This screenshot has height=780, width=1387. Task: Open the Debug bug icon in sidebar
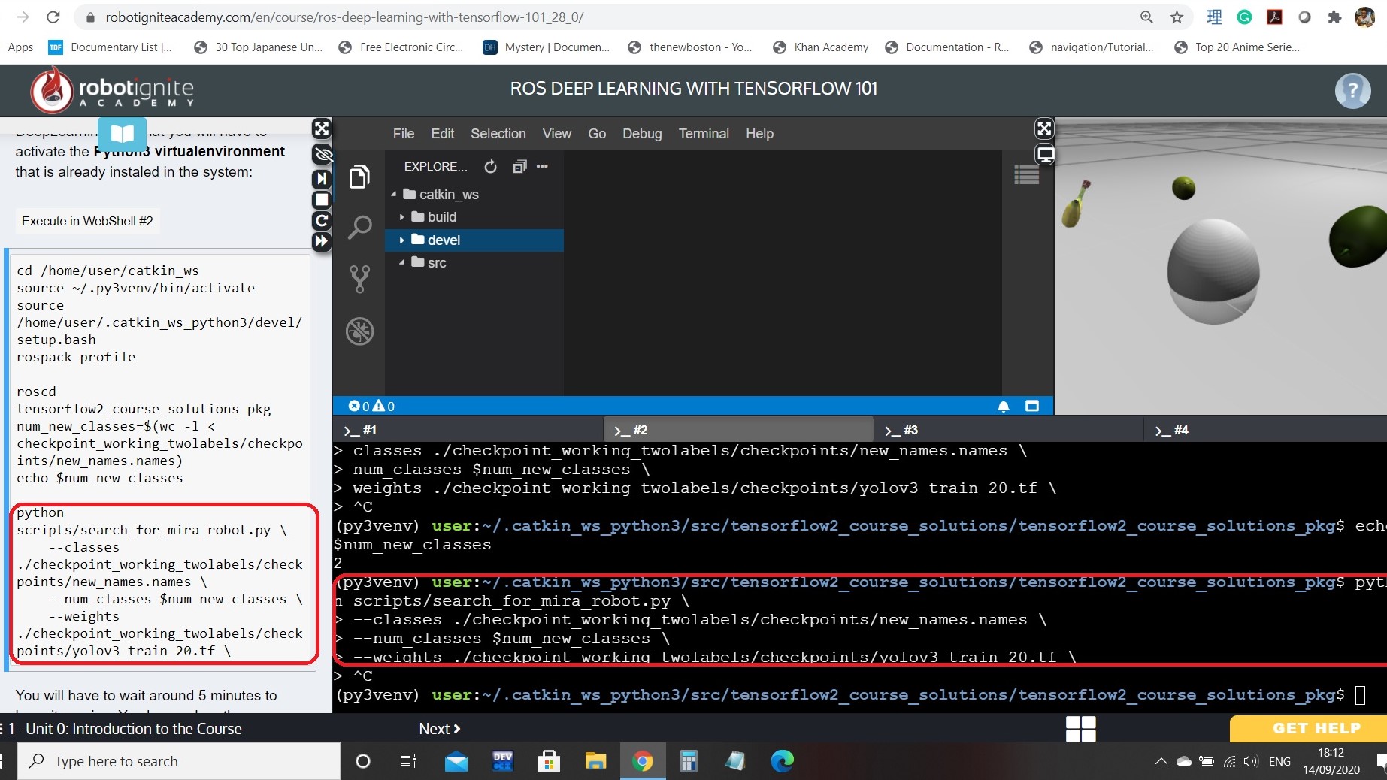[359, 331]
